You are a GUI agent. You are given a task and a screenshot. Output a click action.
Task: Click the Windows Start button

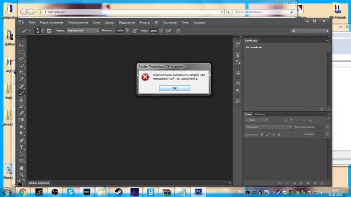[x=7, y=192]
